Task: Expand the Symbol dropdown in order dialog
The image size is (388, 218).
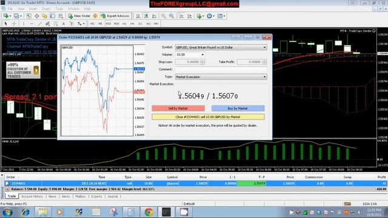Action: coord(264,47)
